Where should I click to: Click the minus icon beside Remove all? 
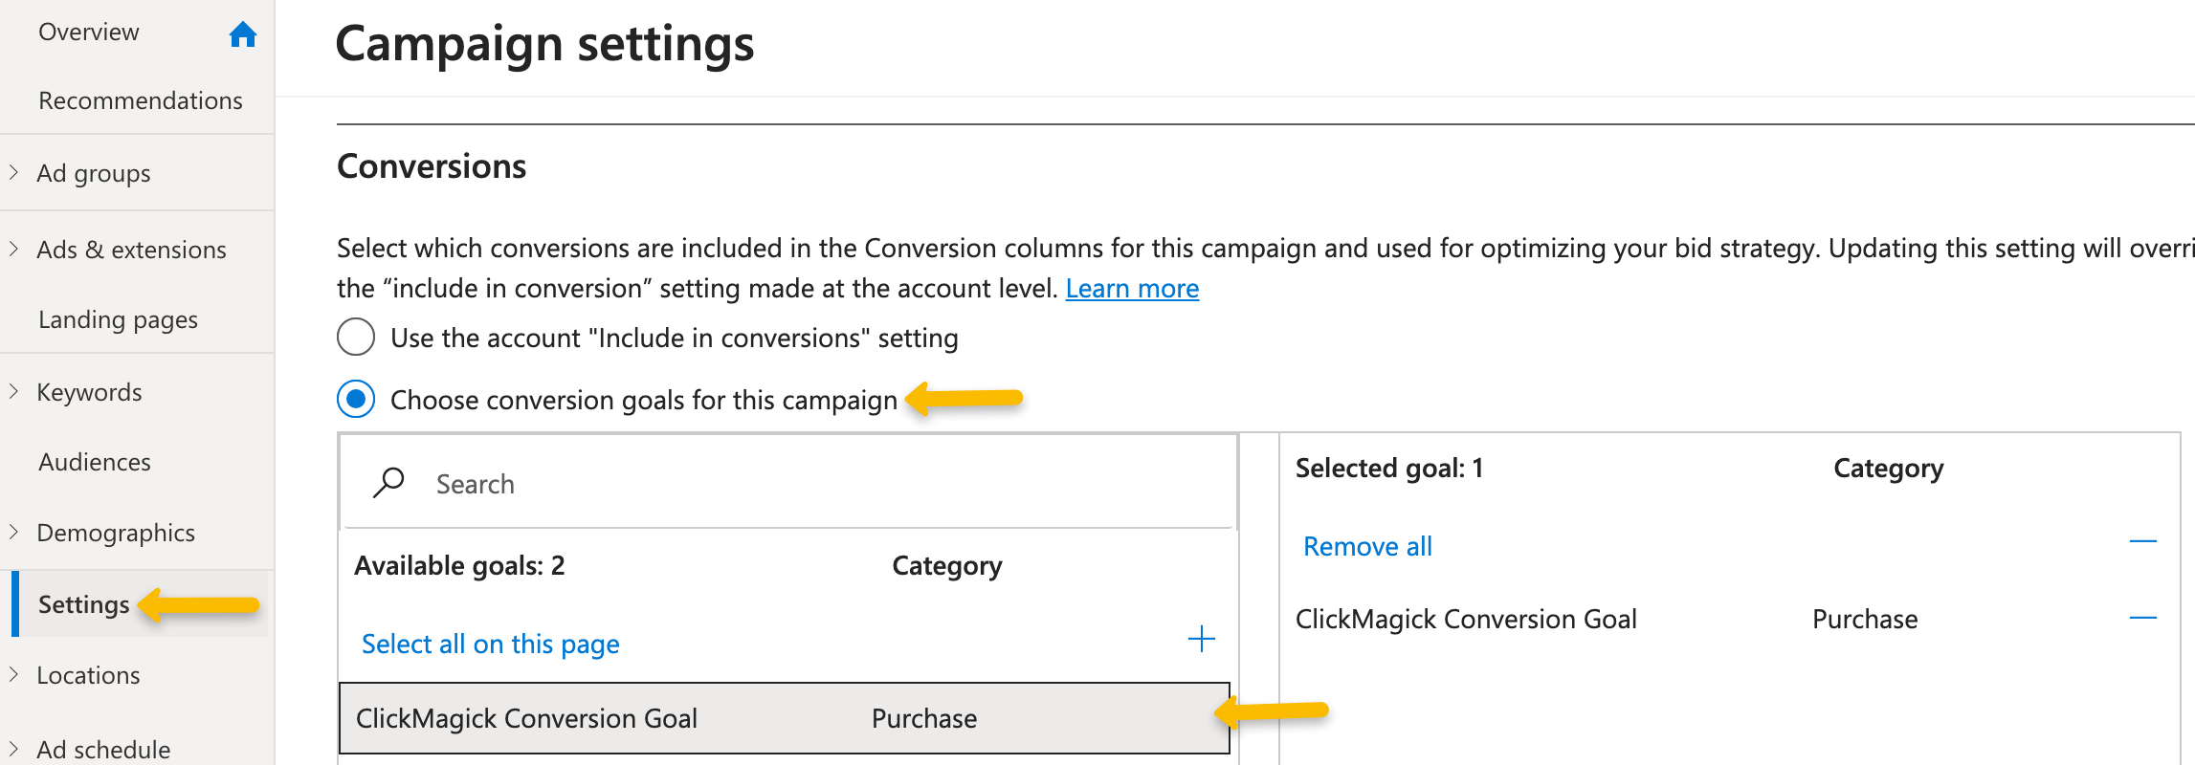[2142, 542]
